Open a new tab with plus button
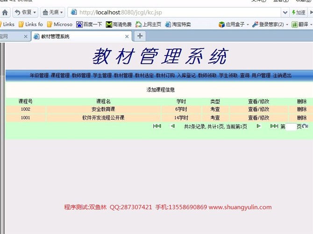The height and width of the screenshot is (234, 313). click(140, 36)
